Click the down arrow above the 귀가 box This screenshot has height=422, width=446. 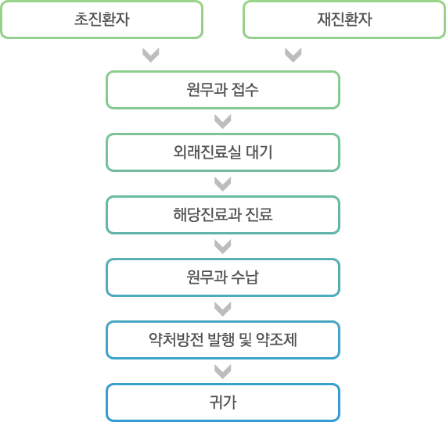click(223, 372)
